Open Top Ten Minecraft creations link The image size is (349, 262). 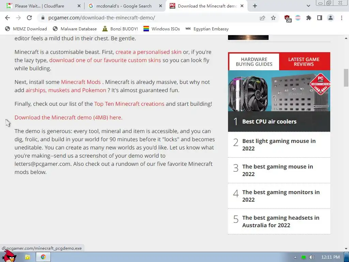point(129,104)
